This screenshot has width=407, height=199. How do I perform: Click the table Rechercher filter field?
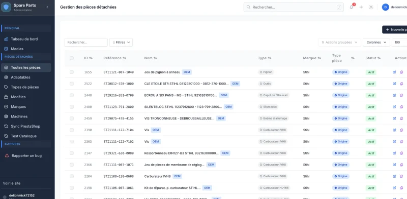[x=86, y=43]
